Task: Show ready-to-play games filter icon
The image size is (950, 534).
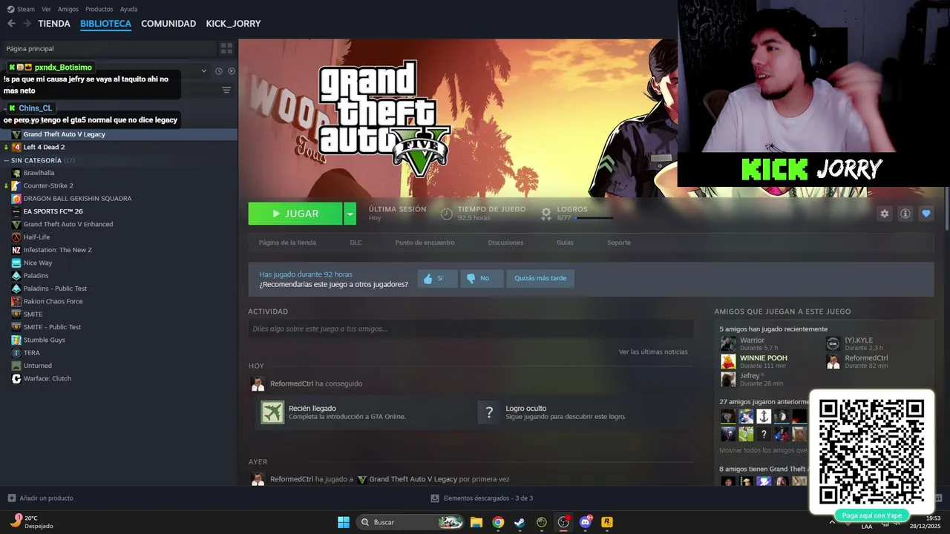Action: [231, 71]
